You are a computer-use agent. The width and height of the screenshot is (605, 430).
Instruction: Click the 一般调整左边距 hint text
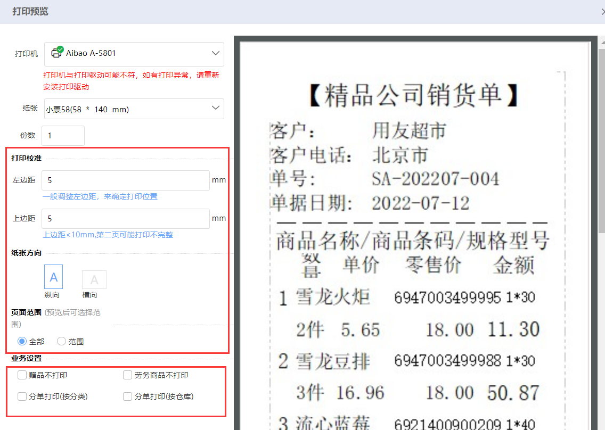(x=100, y=196)
